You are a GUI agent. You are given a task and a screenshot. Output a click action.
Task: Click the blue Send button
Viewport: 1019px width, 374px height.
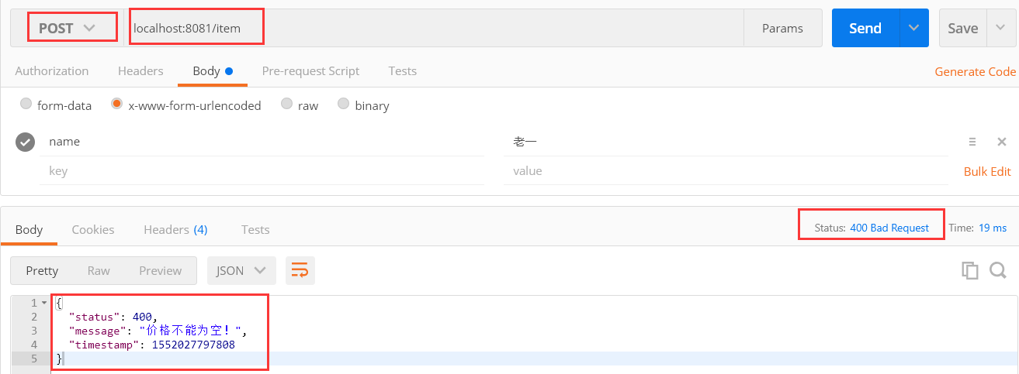click(865, 28)
